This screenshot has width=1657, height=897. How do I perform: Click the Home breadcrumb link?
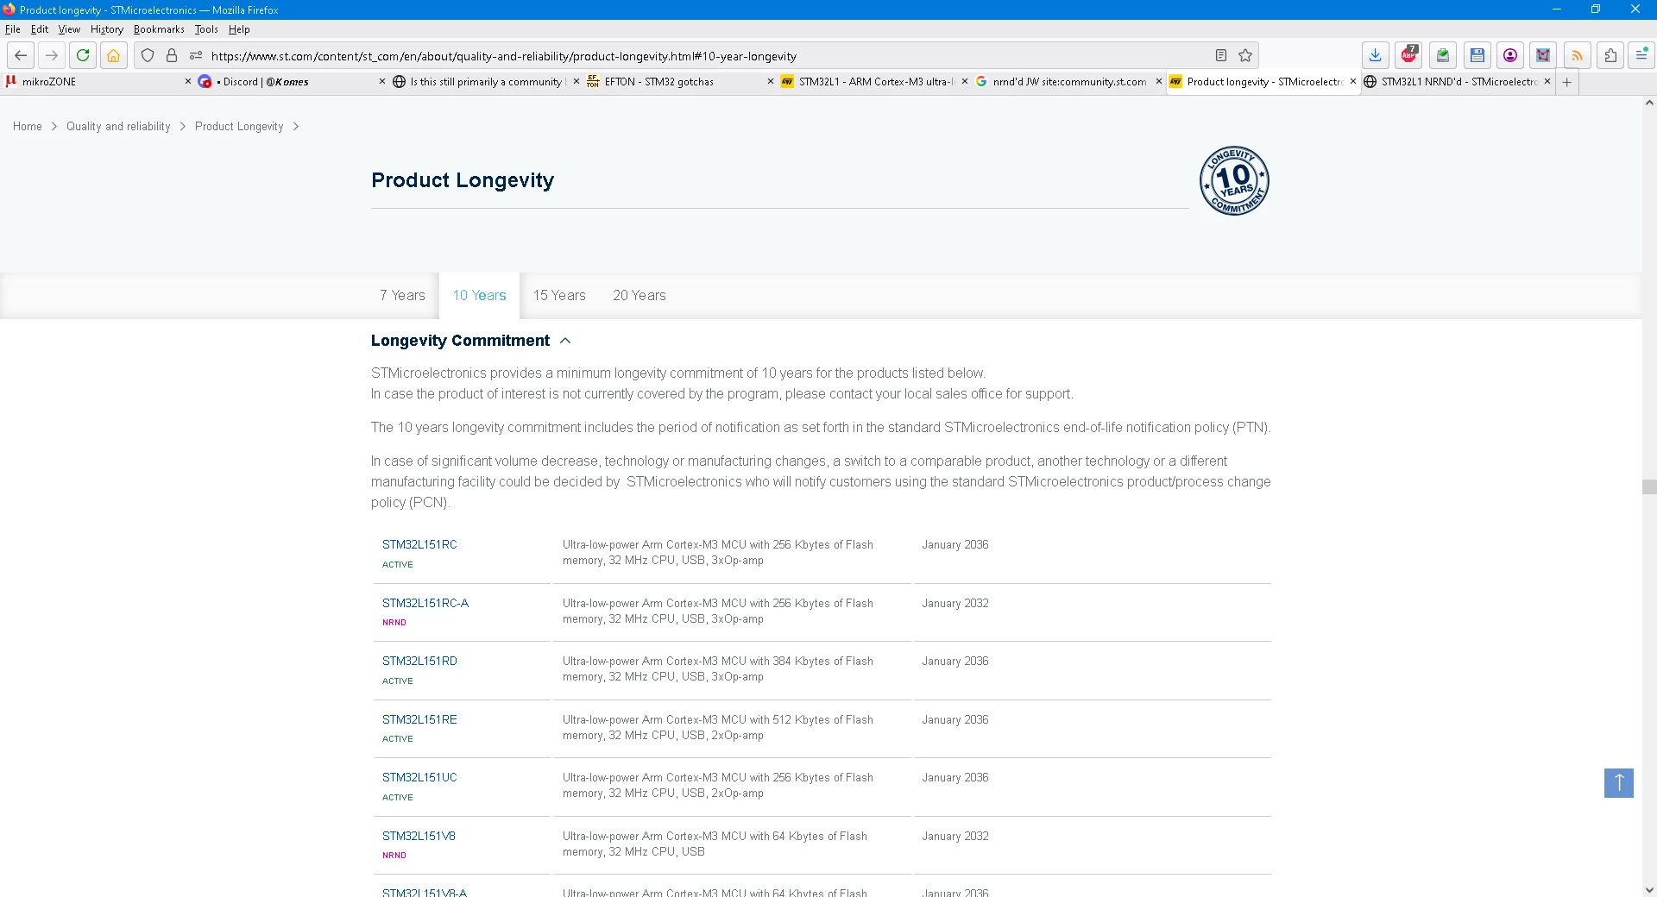tap(28, 126)
